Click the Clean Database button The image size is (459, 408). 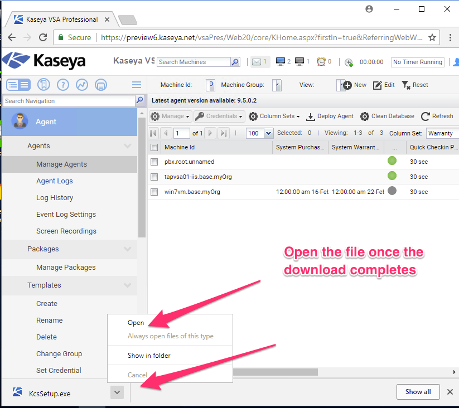(387, 116)
